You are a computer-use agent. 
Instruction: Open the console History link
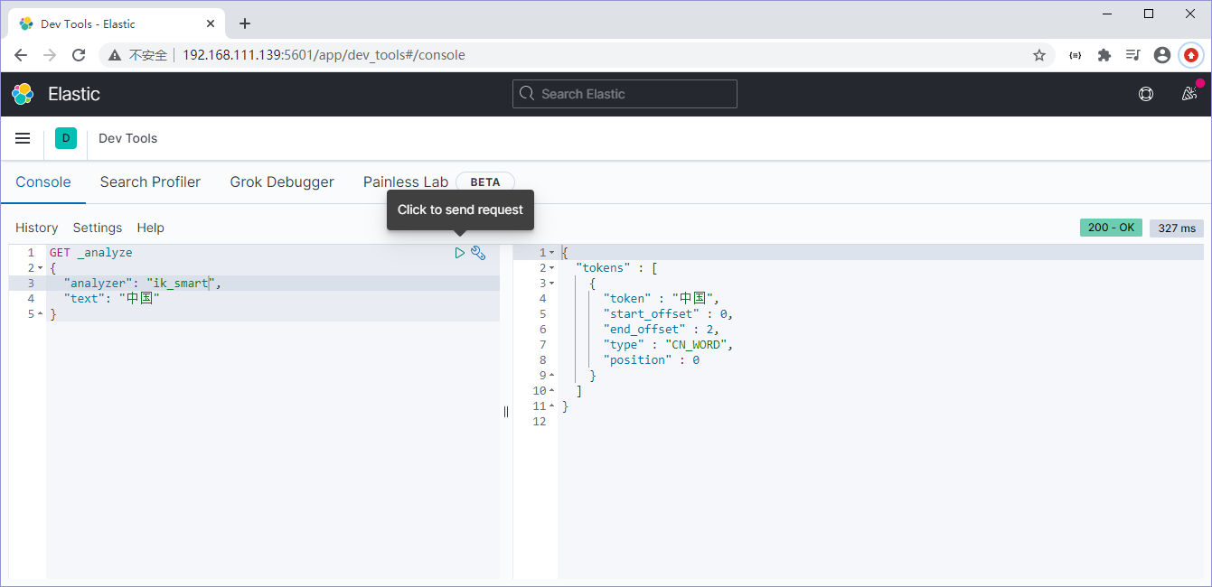tap(36, 228)
